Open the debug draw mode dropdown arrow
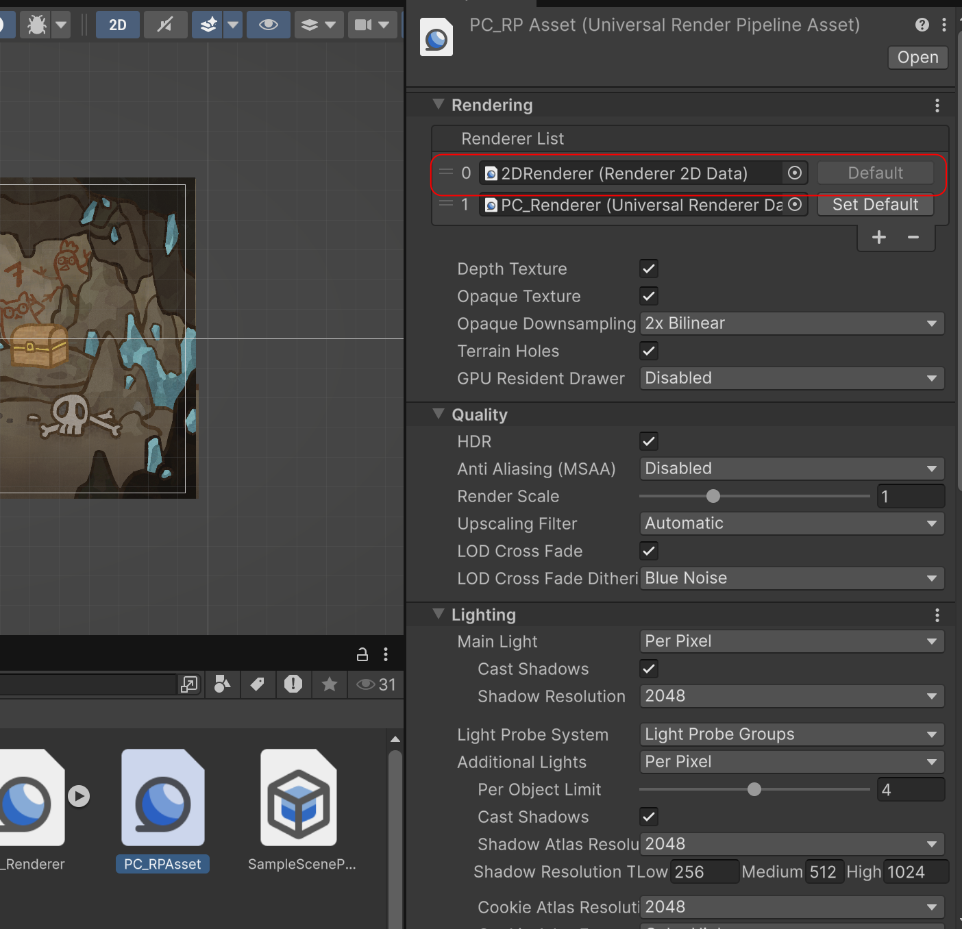This screenshot has width=962, height=929. point(62,25)
